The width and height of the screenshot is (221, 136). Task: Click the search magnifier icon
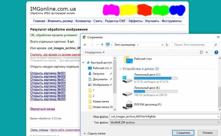pos(215,45)
